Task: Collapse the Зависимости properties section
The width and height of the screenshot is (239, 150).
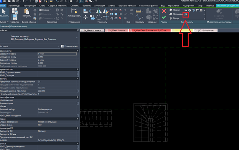Action: 77,51
